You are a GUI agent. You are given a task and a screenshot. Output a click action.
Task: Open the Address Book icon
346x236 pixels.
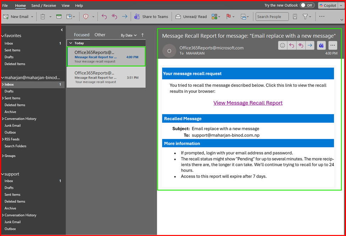click(x=295, y=17)
